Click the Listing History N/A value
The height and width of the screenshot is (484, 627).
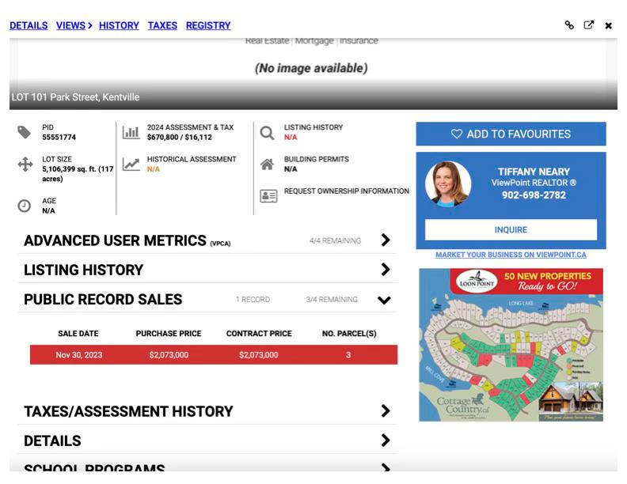tap(291, 138)
